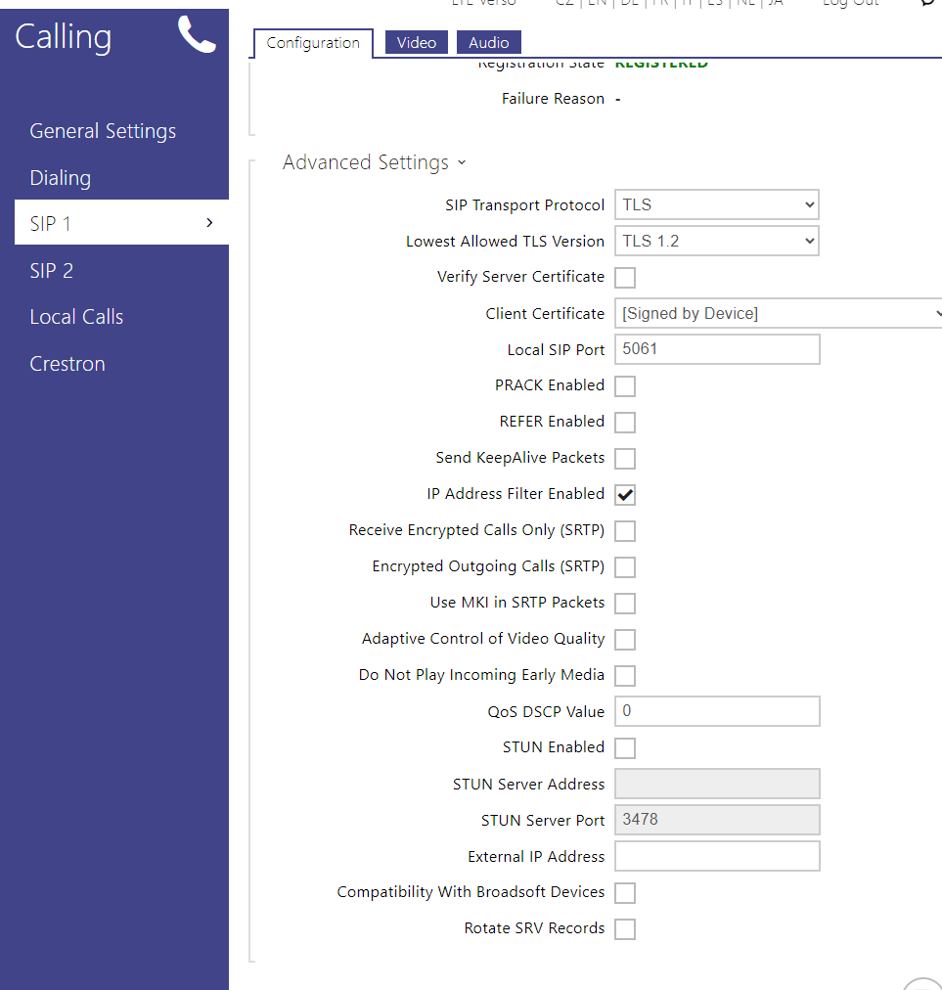Open the Lowest Allowed TLS Version dropdown

coord(716,241)
